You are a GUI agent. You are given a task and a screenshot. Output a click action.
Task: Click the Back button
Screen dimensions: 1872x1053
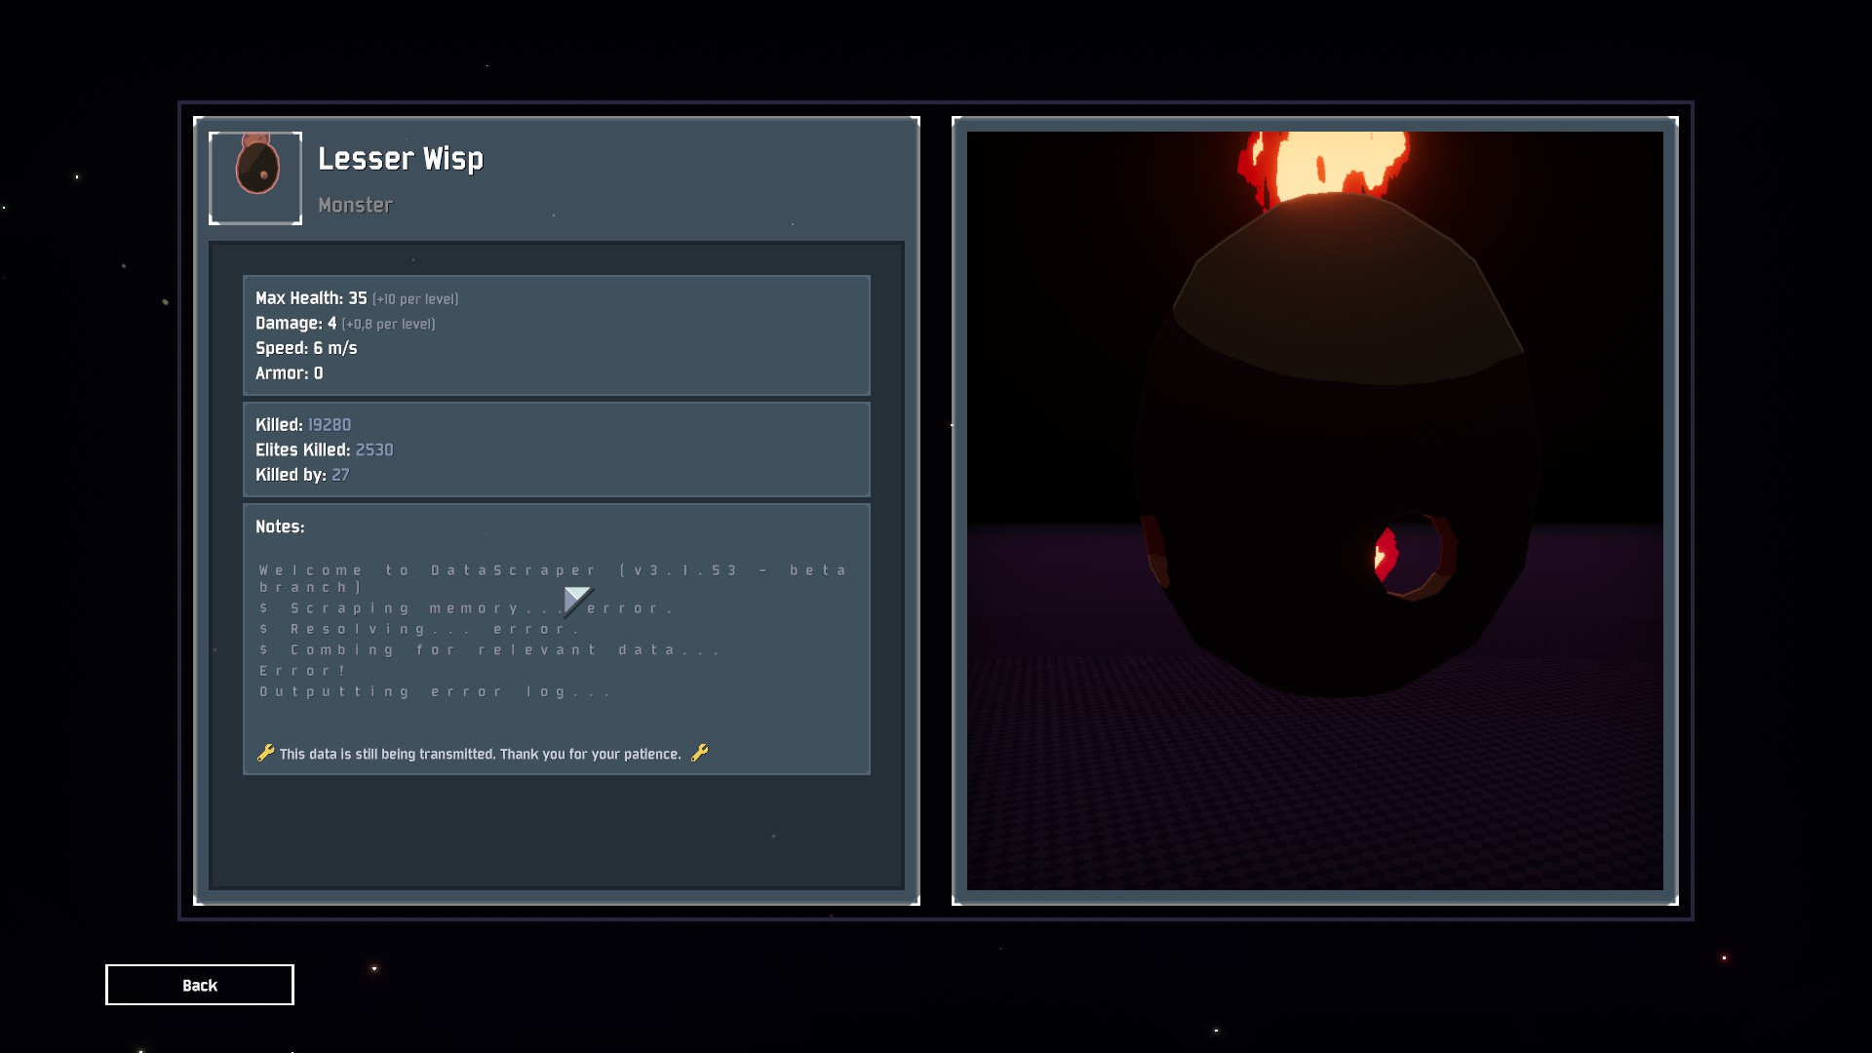(x=199, y=985)
